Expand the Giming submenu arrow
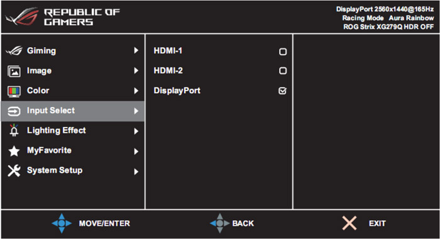The width and height of the screenshot is (440, 239). coord(136,50)
